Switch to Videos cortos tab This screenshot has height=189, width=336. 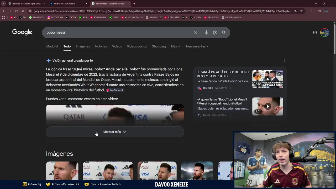137,46
